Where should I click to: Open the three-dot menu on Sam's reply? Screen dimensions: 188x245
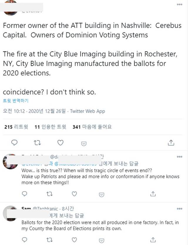(179, 209)
